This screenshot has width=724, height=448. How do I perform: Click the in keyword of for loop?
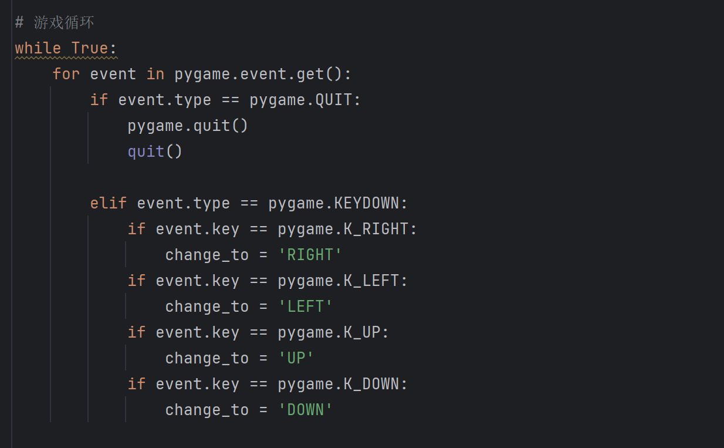[x=155, y=75]
